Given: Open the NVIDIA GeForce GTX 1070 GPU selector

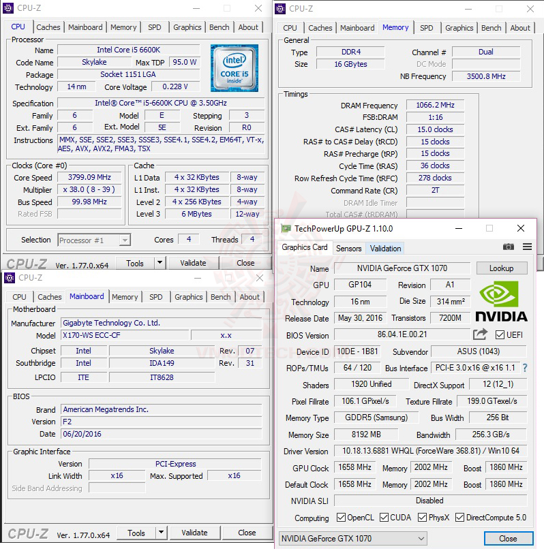Looking at the screenshot, I should 352,538.
